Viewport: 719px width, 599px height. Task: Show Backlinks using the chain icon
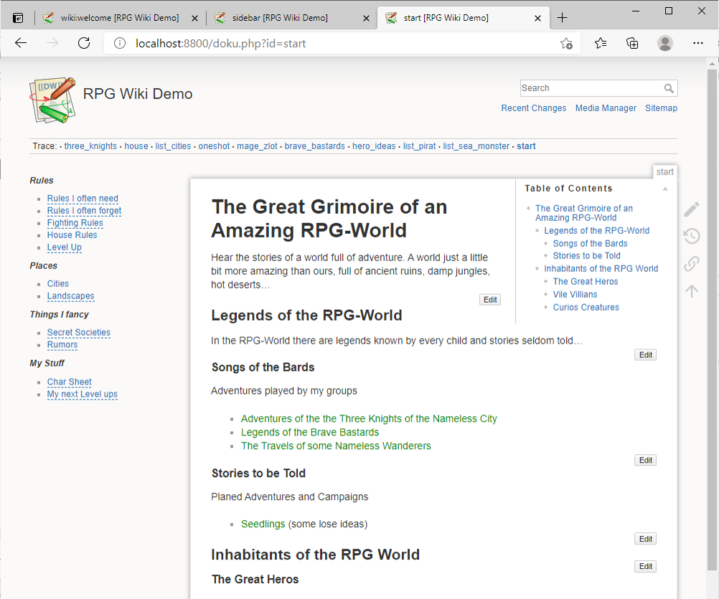[x=691, y=263]
